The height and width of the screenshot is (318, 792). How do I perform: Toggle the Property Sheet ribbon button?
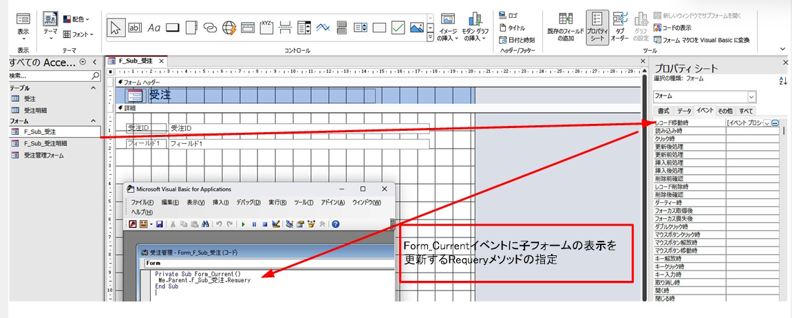tap(597, 28)
